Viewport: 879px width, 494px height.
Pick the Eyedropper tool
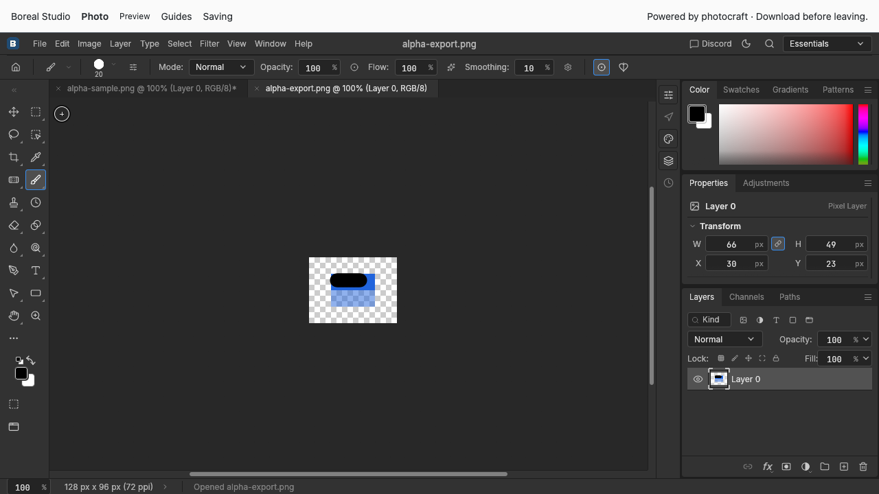[x=36, y=157]
